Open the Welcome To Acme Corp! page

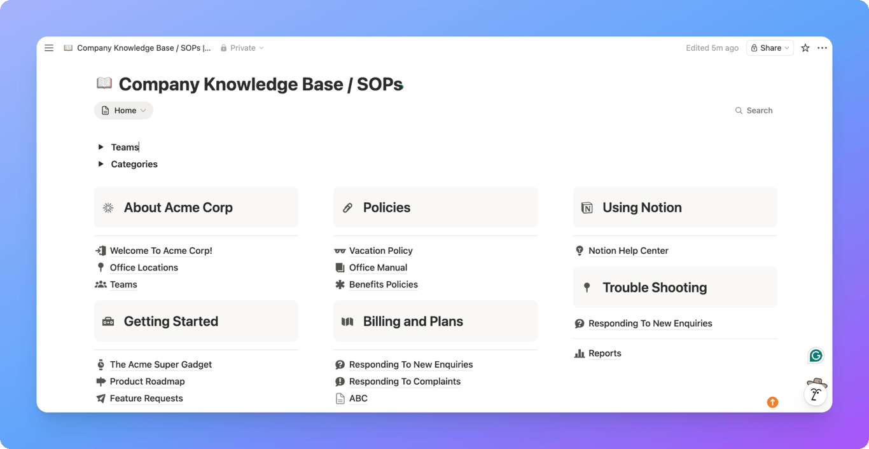[x=161, y=251]
